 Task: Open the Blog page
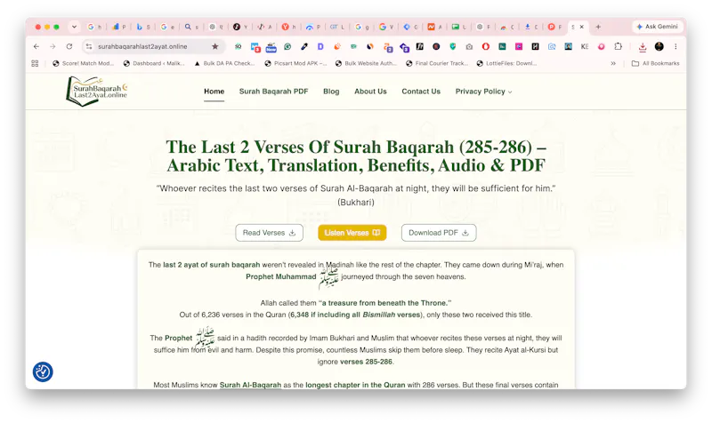331,92
